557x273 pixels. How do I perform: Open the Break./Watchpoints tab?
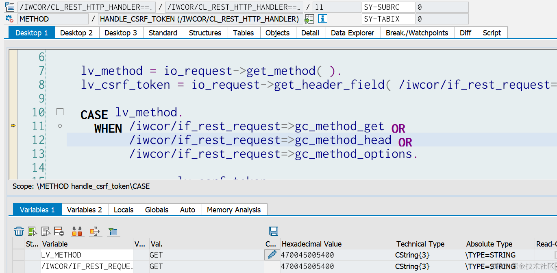coord(417,33)
